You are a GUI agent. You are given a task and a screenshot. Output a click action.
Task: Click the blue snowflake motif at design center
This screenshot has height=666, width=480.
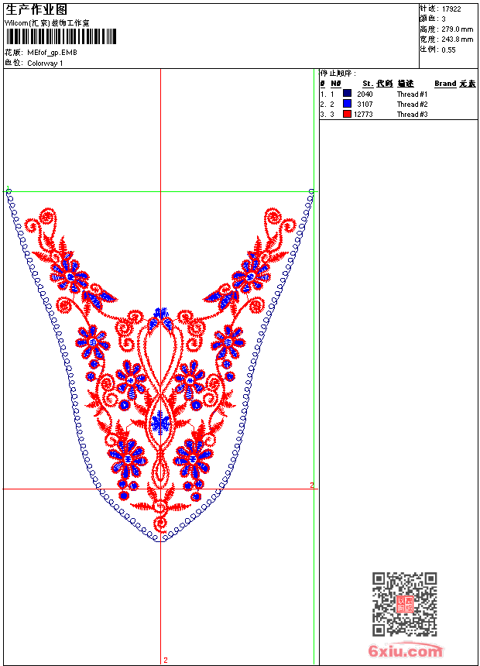coord(160,422)
